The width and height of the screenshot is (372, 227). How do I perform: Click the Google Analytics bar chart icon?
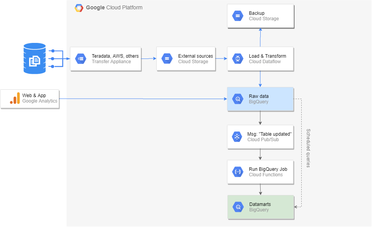click(15, 98)
